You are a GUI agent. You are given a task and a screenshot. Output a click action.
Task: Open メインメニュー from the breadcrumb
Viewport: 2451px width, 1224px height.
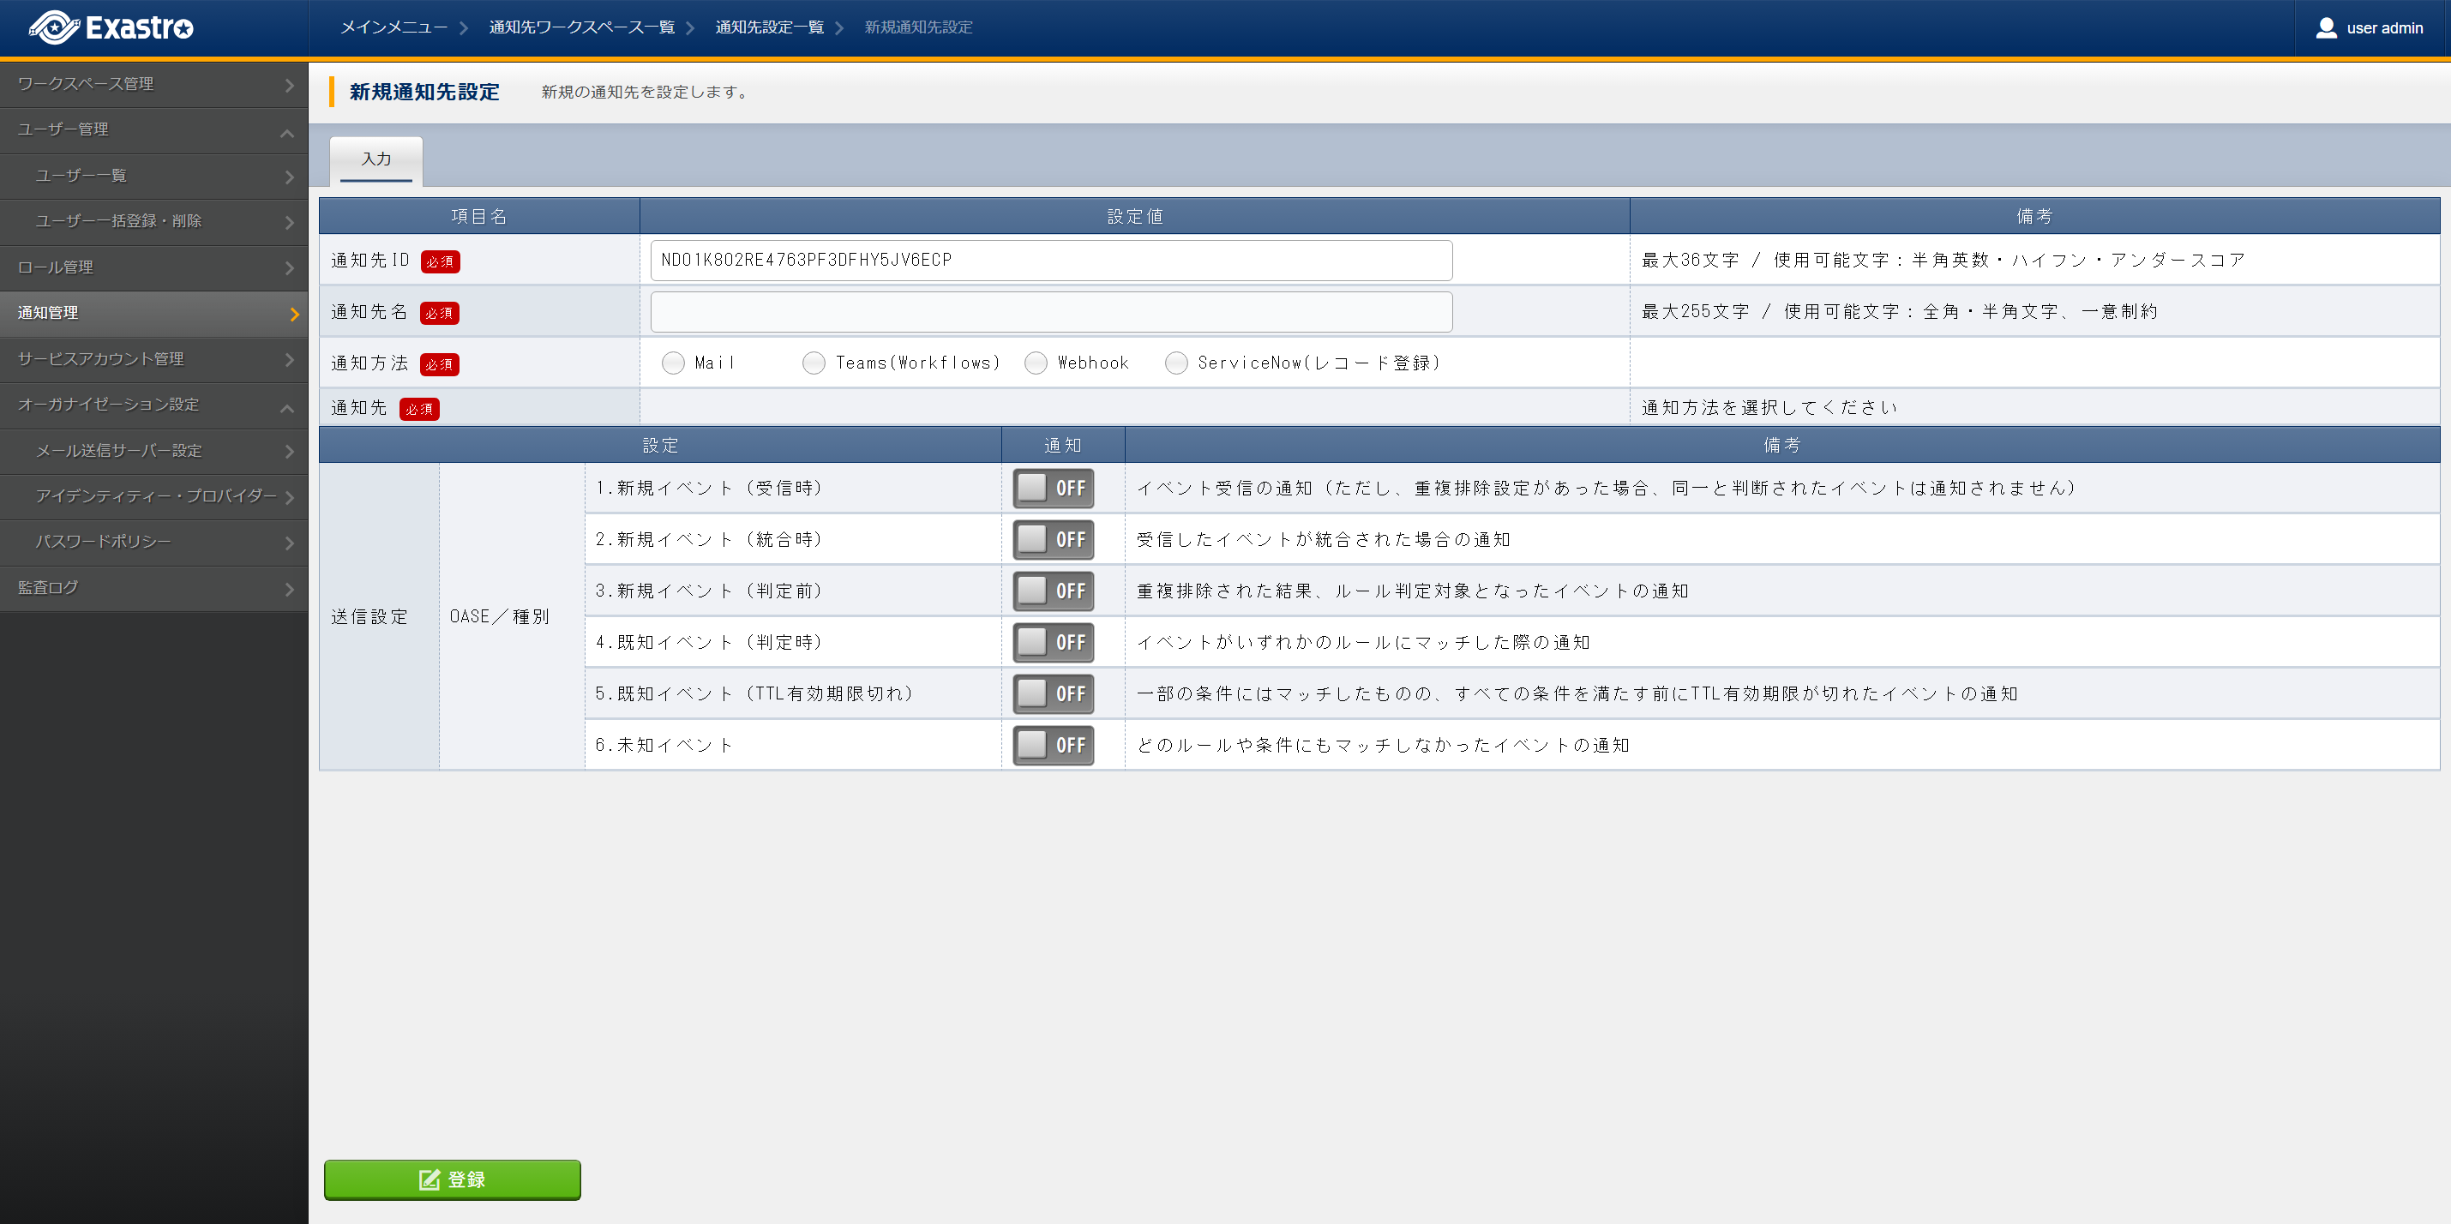[393, 27]
